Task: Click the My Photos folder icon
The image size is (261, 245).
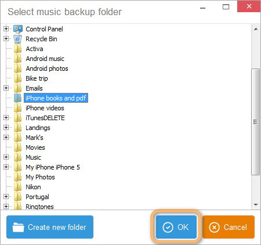Action: [x=18, y=177]
